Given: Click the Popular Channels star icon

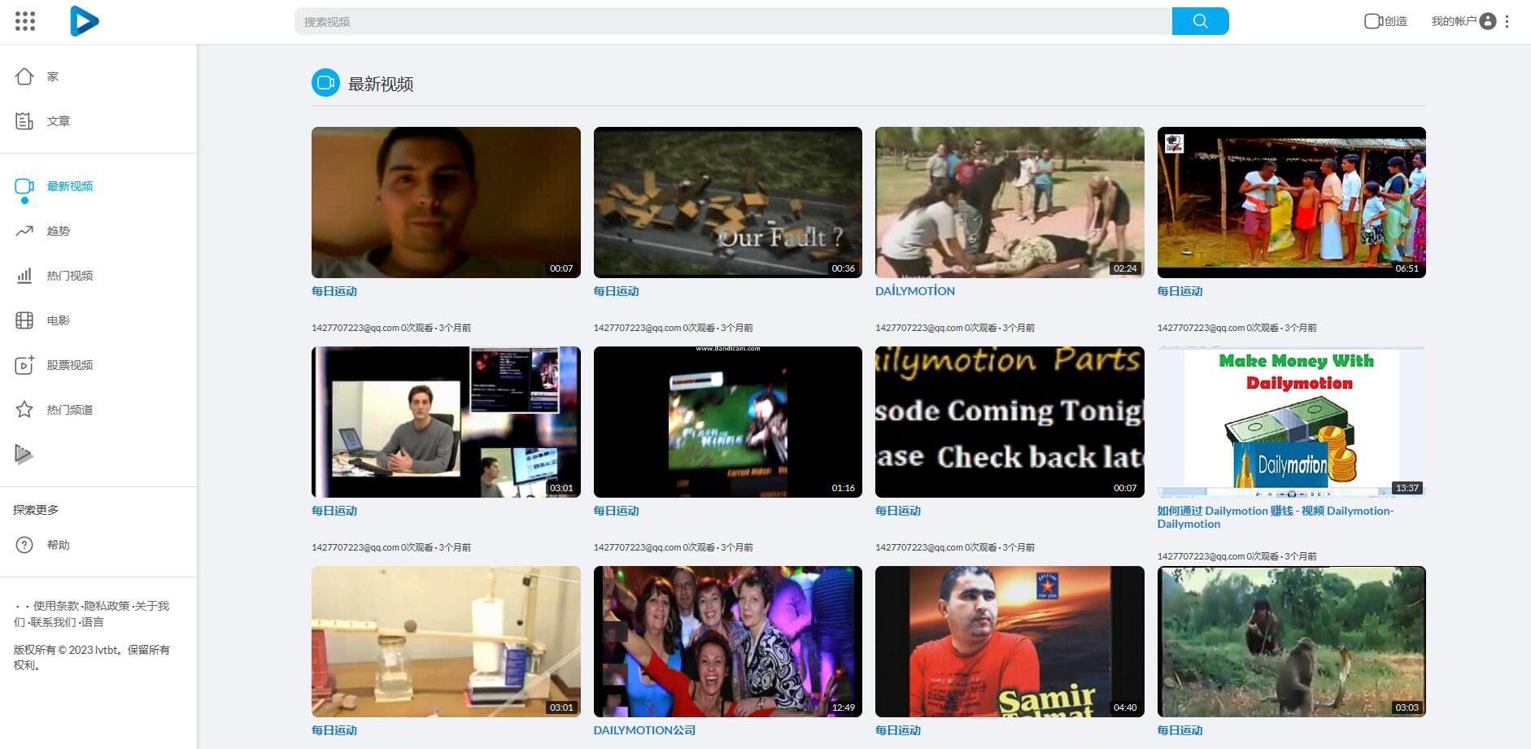Looking at the screenshot, I should coord(24,410).
